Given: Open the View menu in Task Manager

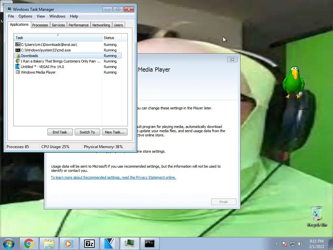Looking at the screenshot, I should (x=41, y=16).
